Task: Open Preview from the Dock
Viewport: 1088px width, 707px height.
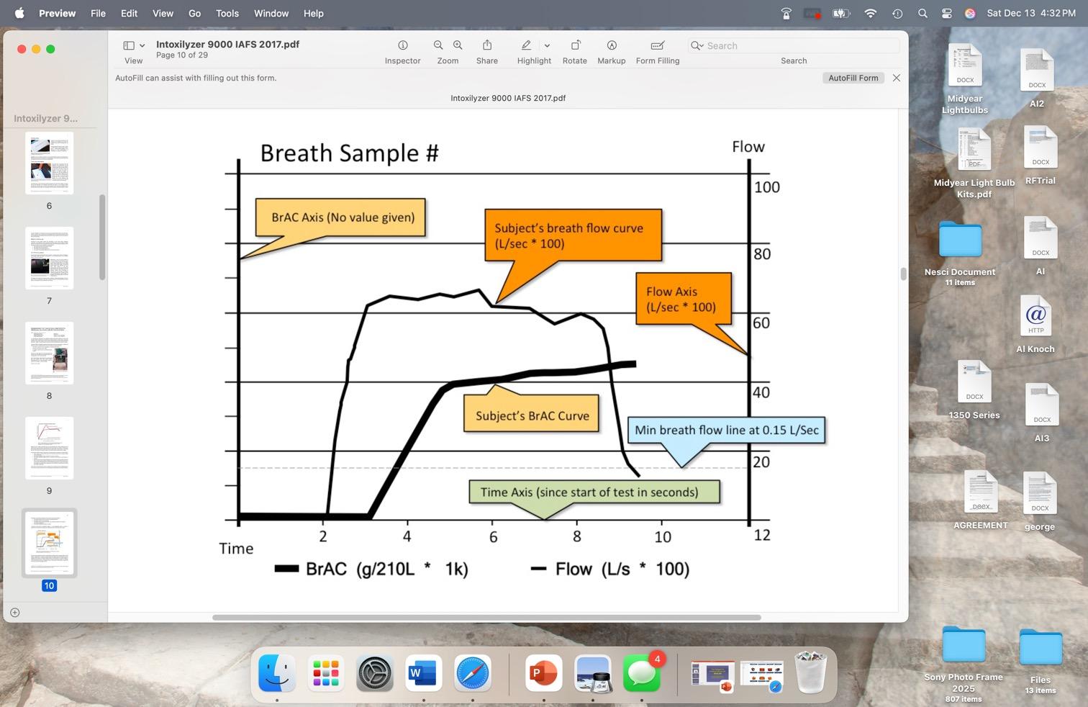Action: pyautogui.click(x=592, y=673)
